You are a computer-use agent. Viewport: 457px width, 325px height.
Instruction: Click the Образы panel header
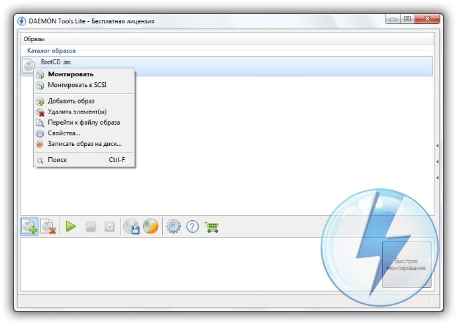tap(227, 39)
